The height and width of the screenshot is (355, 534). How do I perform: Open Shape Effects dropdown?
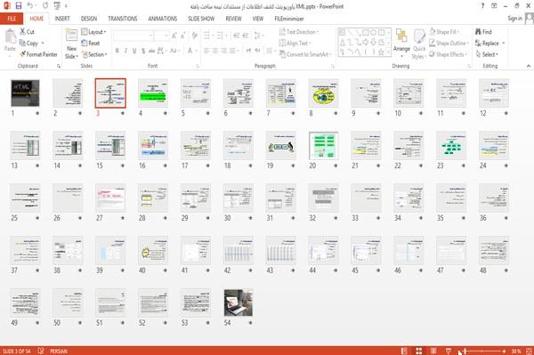pos(448,54)
